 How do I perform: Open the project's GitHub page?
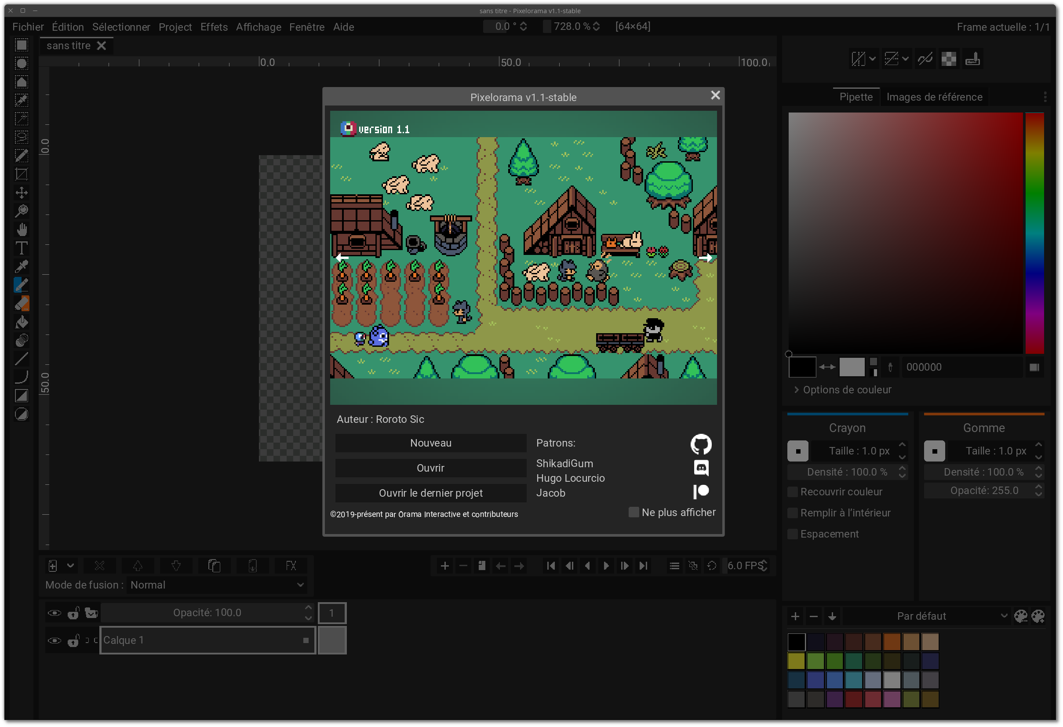[701, 444]
